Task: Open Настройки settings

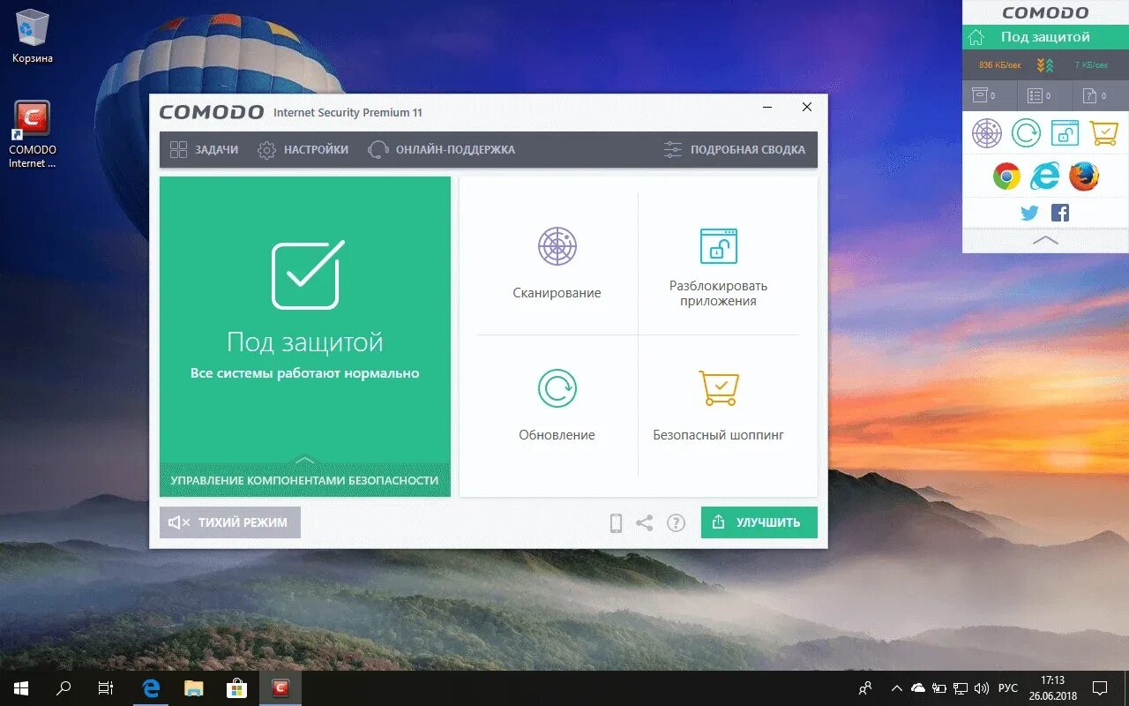Action: (303, 150)
